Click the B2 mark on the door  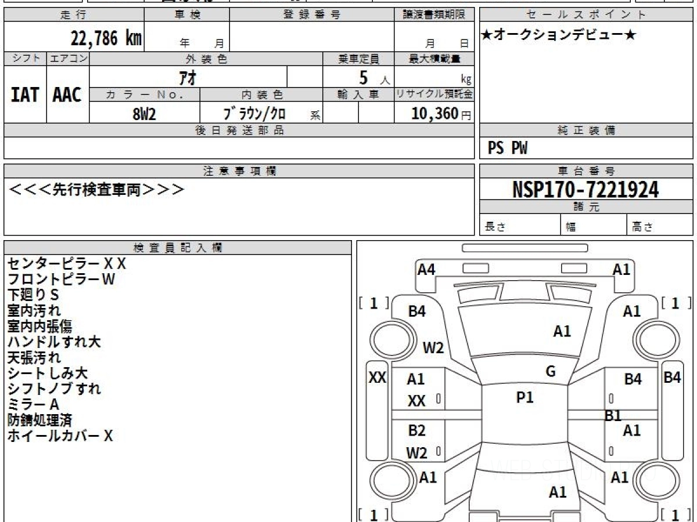tap(416, 430)
